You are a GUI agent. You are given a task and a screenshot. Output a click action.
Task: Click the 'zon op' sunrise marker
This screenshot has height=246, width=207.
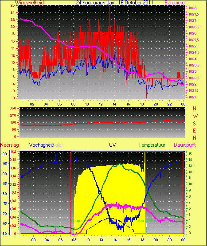point(74,221)
